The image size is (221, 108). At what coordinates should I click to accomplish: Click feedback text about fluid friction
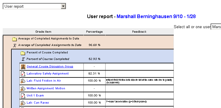[139, 81]
